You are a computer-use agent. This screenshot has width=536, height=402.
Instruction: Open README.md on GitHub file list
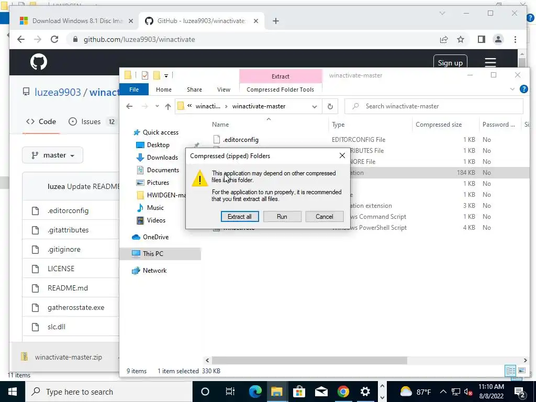[x=68, y=288]
